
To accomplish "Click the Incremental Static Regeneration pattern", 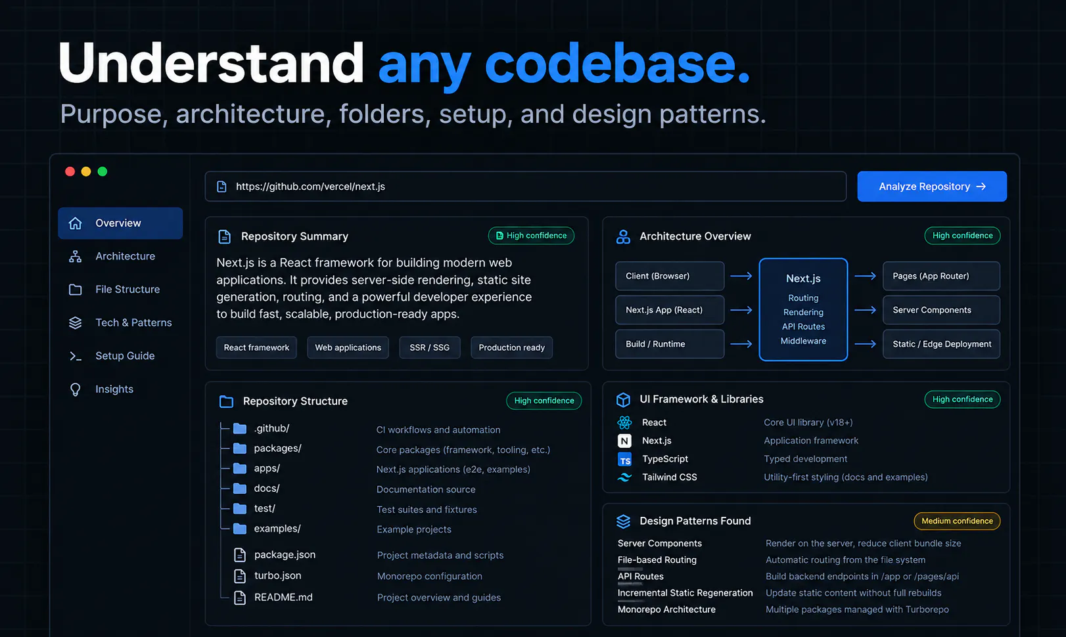I will 685,593.
